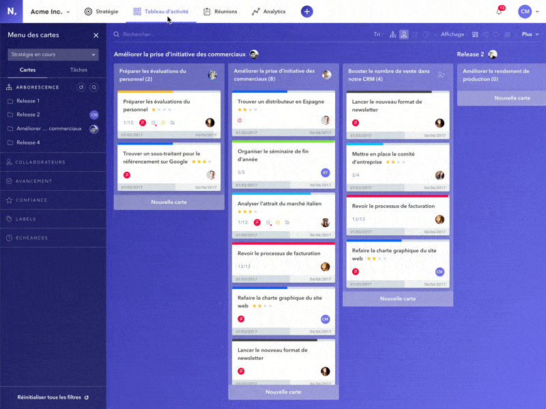This screenshot has width=546, height=409.
Task: Select the hierarchical tree sort icon
Action: pos(393,33)
